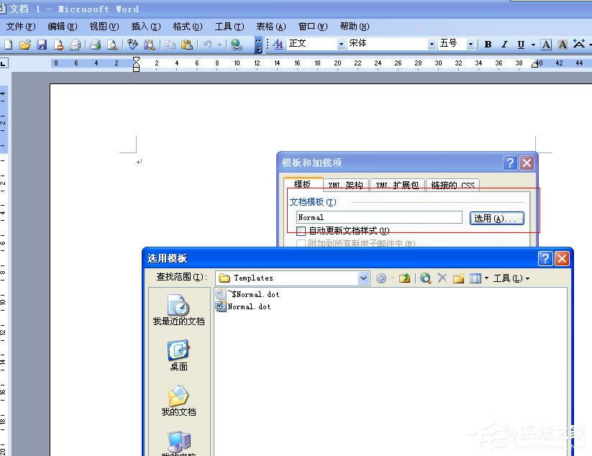
Task: Open the Window (窗口) menu
Action: tap(313, 27)
